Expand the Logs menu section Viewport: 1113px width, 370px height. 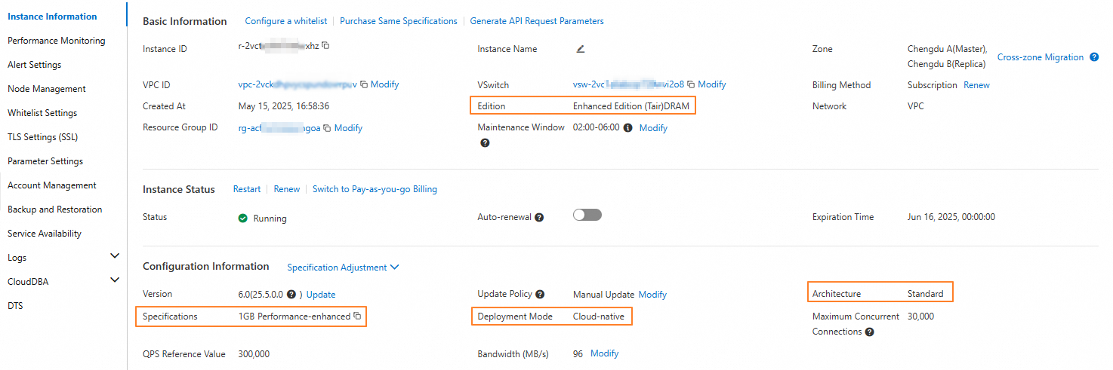click(115, 256)
